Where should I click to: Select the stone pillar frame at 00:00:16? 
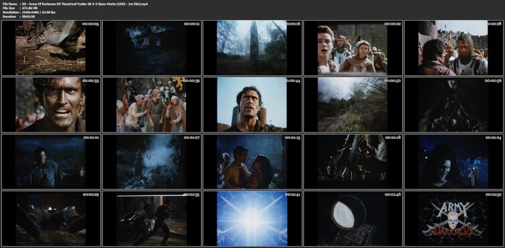coord(253,48)
